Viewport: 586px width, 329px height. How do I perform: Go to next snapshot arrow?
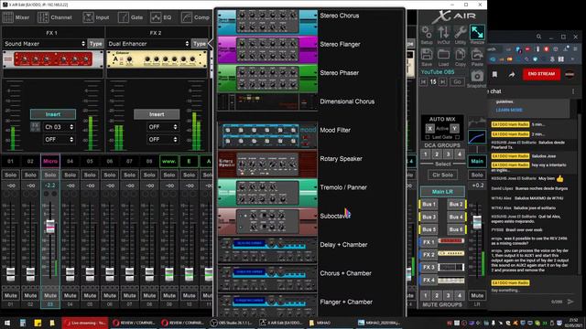443,81
